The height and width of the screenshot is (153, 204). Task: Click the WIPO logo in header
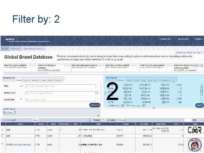coord(27,40)
